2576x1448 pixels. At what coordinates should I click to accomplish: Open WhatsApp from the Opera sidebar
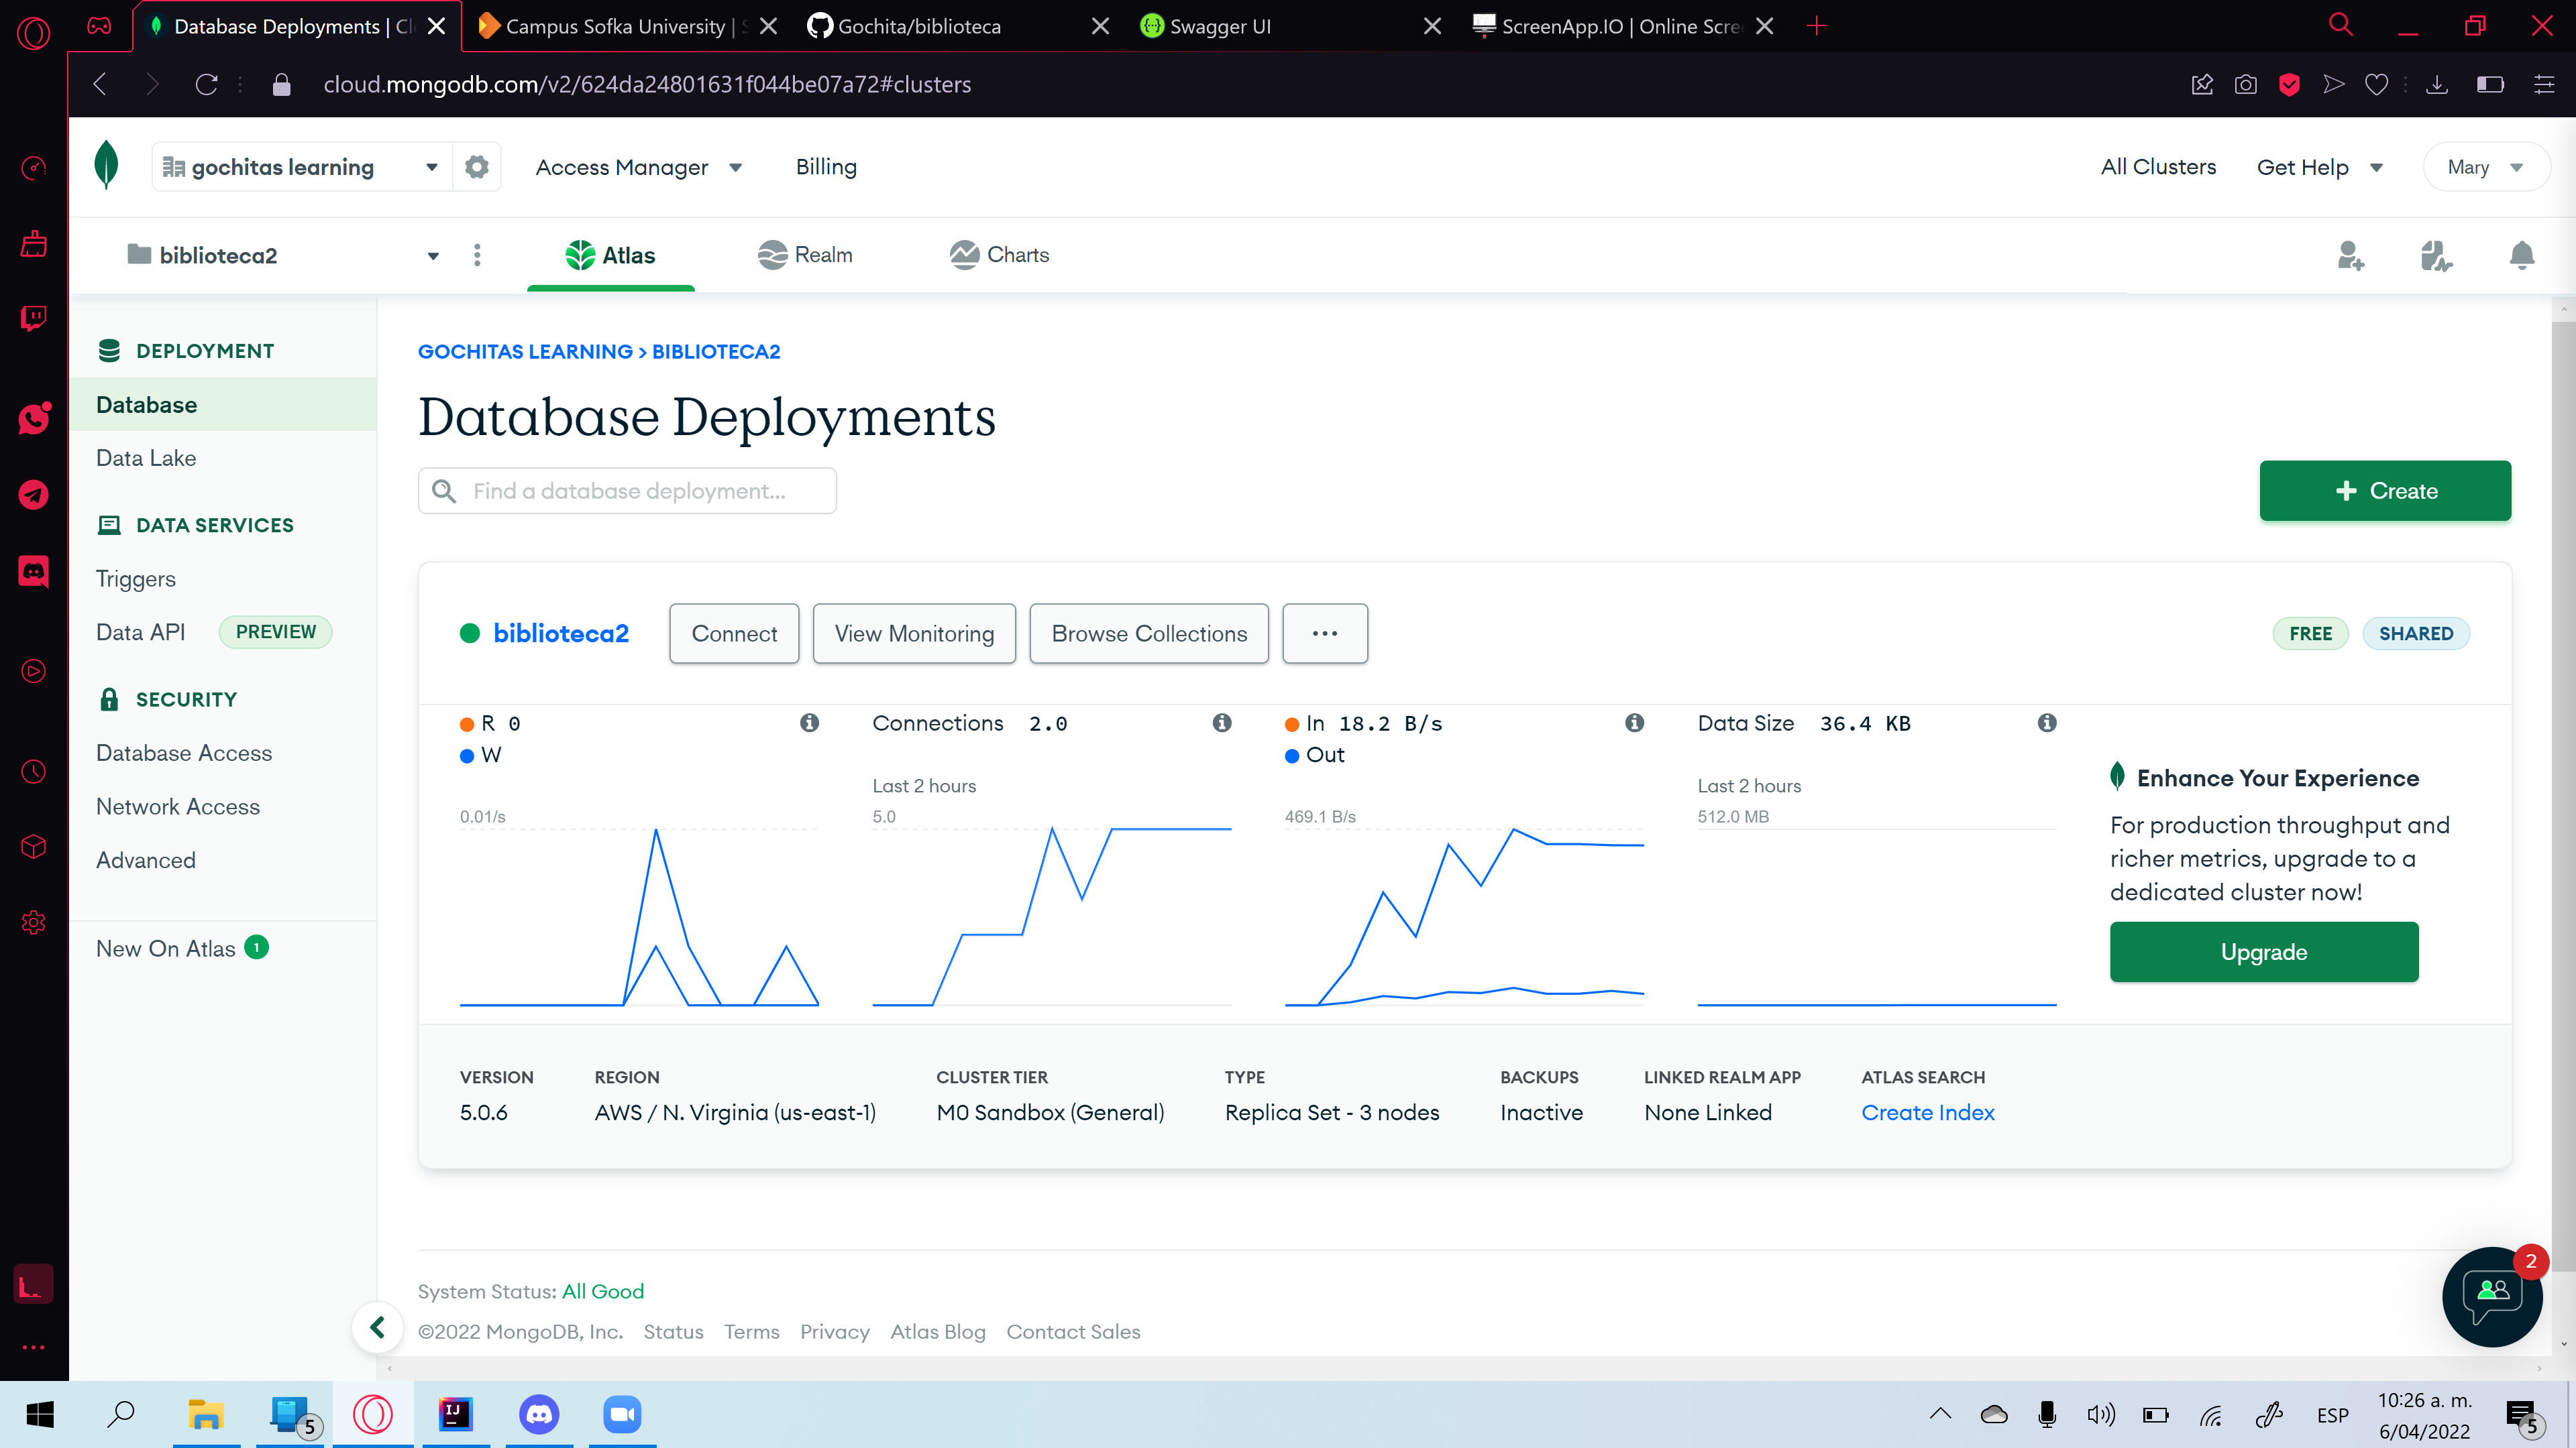click(x=33, y=419)
